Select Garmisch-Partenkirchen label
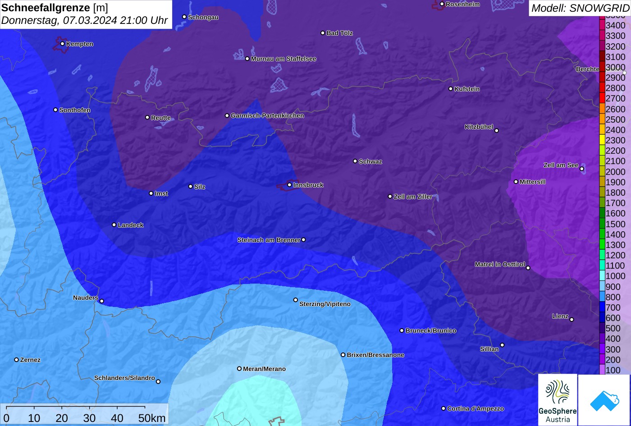Viewport: 631px width, 426px height. (x=267, y=115)
